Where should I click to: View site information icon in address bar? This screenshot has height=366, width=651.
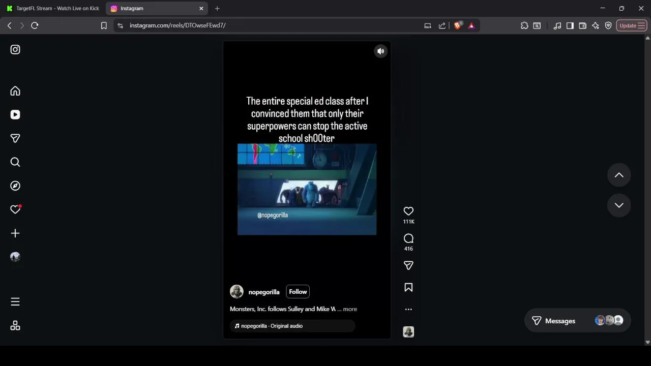pos(120,25)
